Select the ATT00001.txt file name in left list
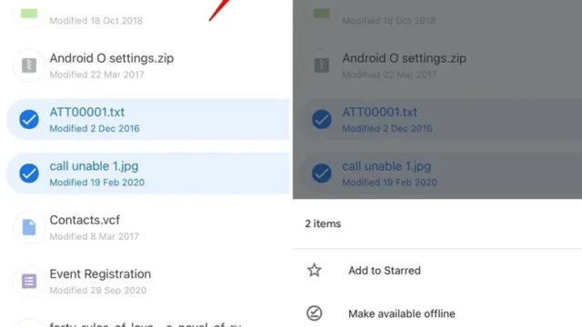 (87, 112)
